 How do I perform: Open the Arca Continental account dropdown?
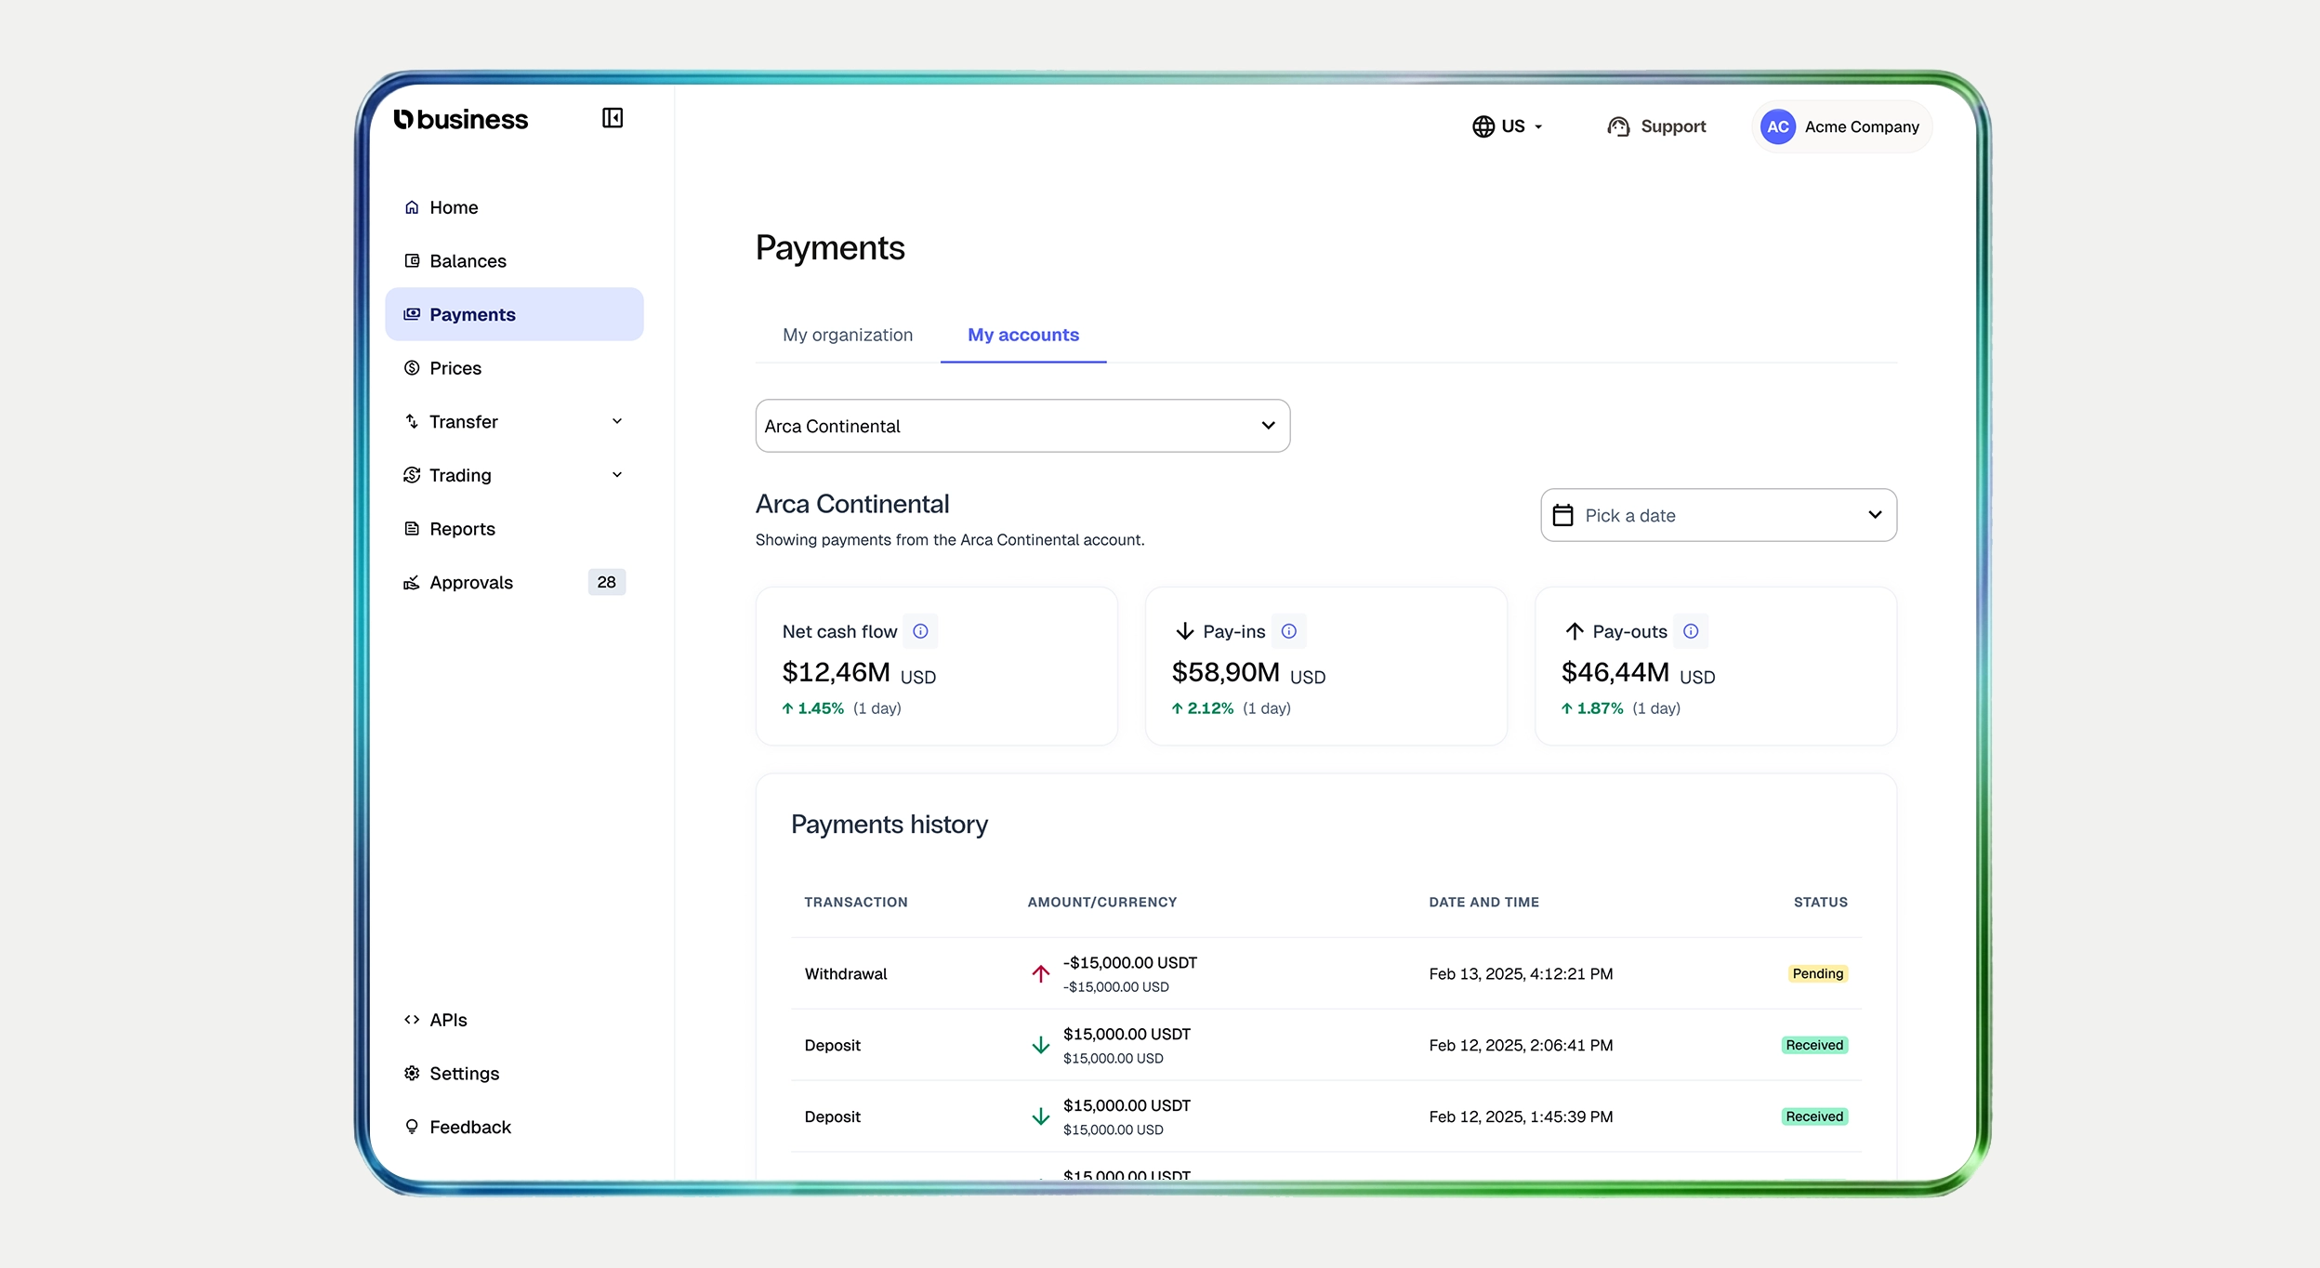coord(1022,426)
